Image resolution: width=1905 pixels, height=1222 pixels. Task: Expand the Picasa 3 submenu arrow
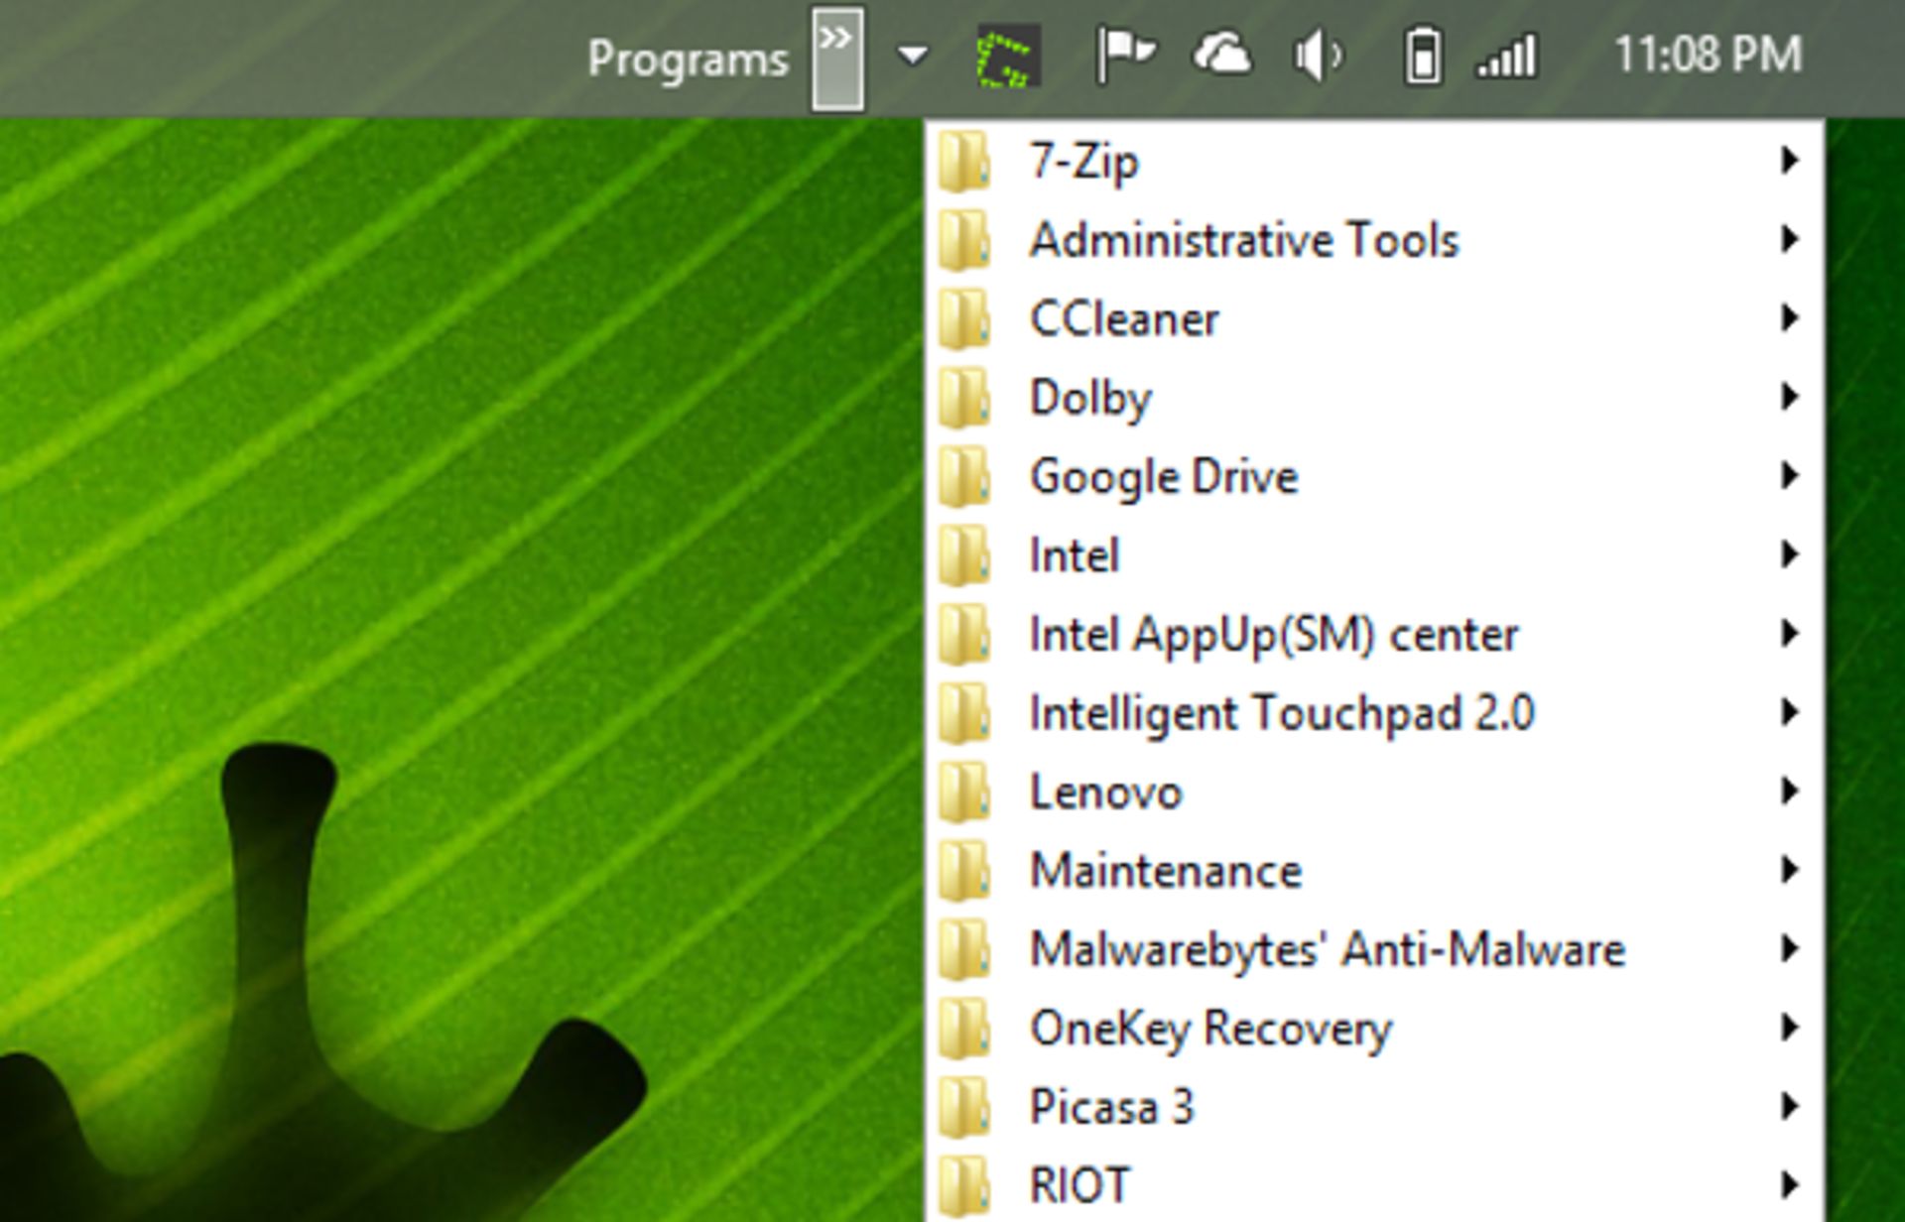coord(1790,1107)
